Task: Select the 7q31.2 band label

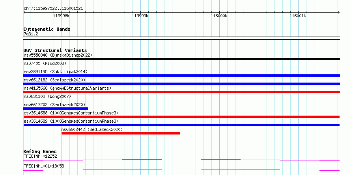Action: pyautogui.click(x=31, y=34)
